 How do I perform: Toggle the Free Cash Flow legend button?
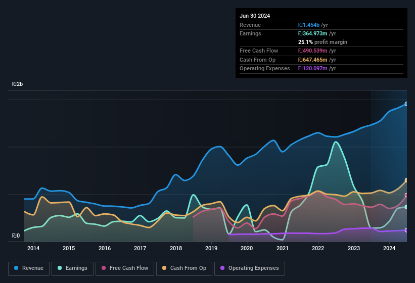[x=125, y=268]
